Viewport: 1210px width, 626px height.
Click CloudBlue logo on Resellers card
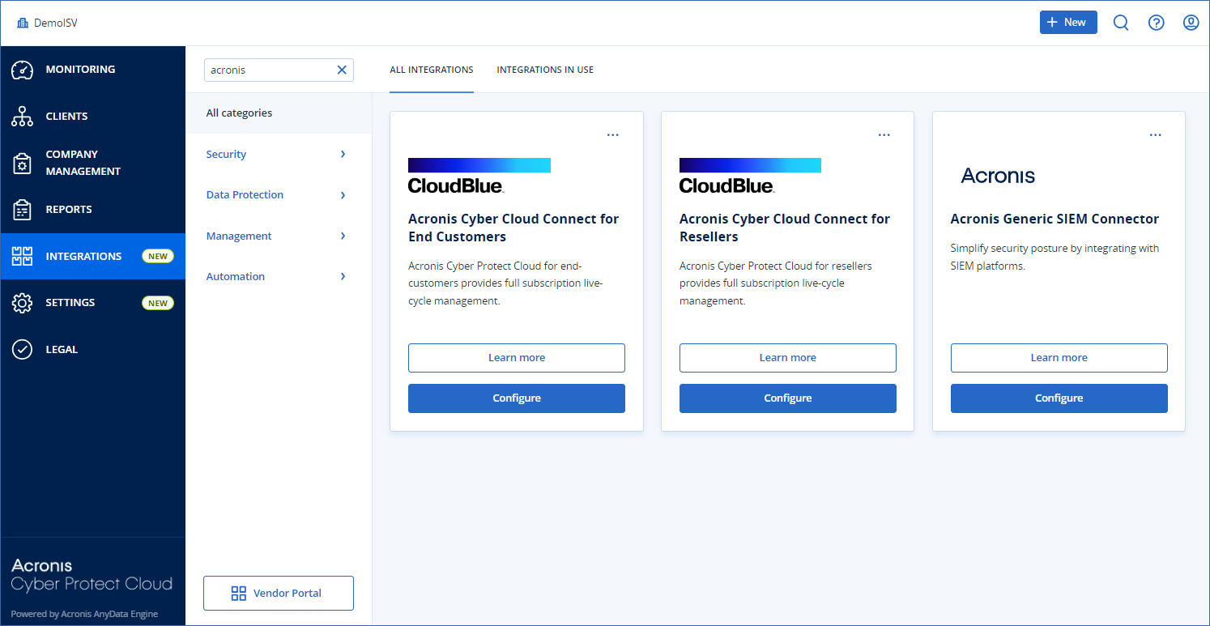[750, 176]
